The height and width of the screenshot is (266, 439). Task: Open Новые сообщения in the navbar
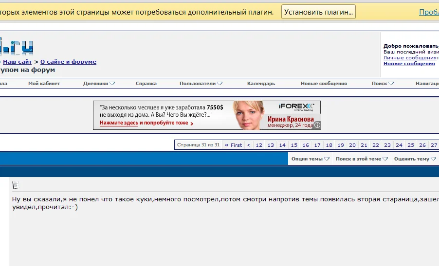[324, 83]
